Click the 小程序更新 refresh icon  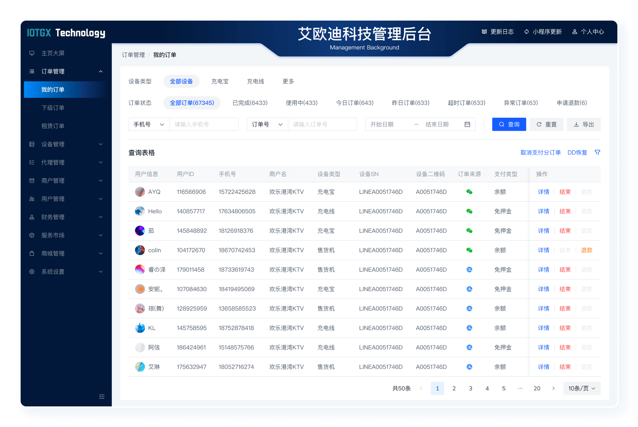click(526, 32)
